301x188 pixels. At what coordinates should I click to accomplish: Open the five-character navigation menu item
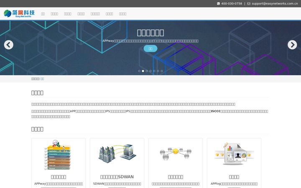point(95,14)
